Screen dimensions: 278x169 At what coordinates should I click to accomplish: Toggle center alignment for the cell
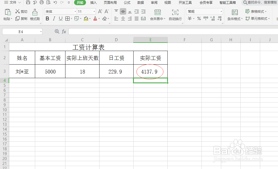(x=123, y=19)
